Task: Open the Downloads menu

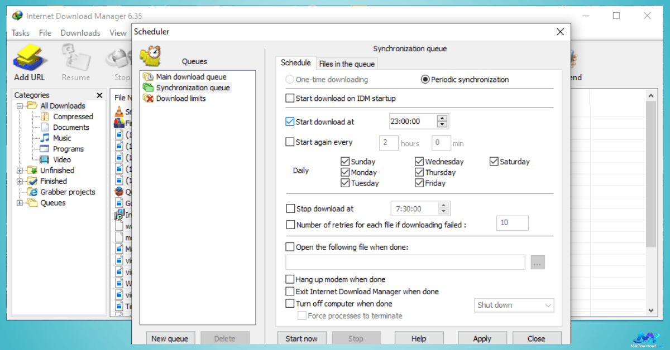Action: tap(80, 33)
